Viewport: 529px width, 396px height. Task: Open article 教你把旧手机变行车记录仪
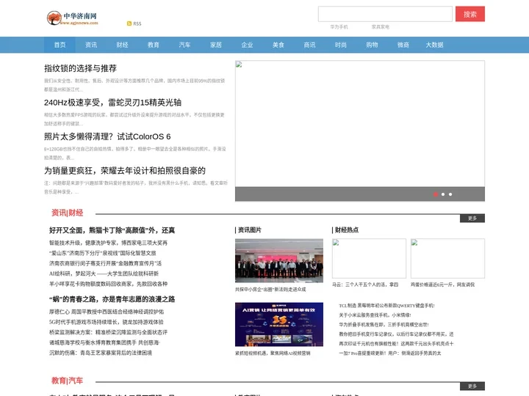coord(396,334)
